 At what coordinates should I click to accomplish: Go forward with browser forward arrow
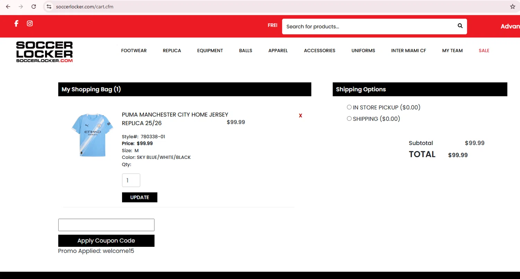pyautogui.click(x=21, y=7)
